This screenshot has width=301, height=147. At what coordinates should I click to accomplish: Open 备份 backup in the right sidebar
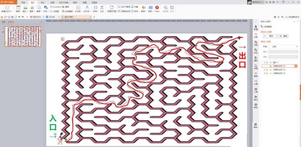coord(256,98)
